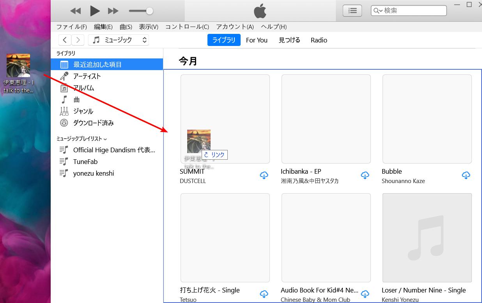Switch to the For You tab
This screenshot has width=482, height=303.
click(x=257, y=40)
